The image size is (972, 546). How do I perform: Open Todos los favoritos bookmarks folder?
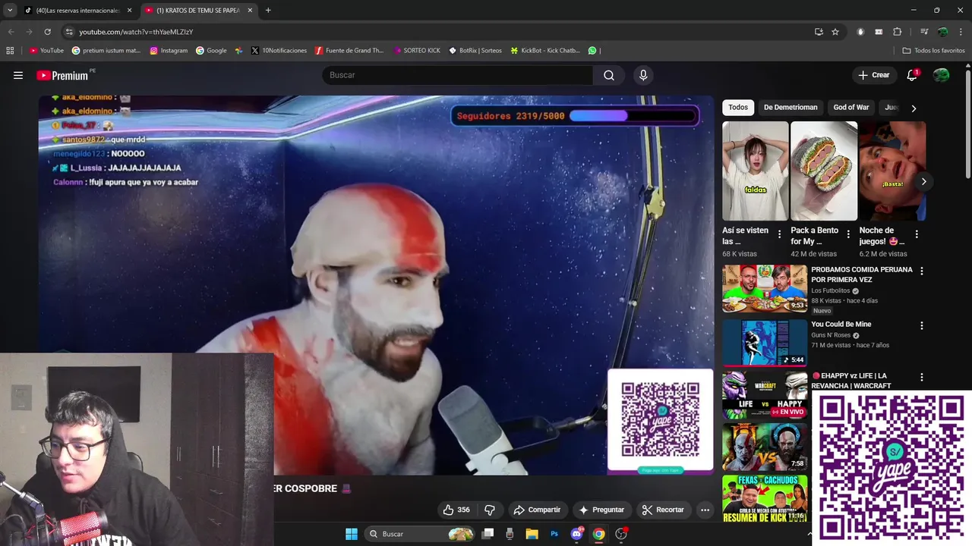[933, 51]
